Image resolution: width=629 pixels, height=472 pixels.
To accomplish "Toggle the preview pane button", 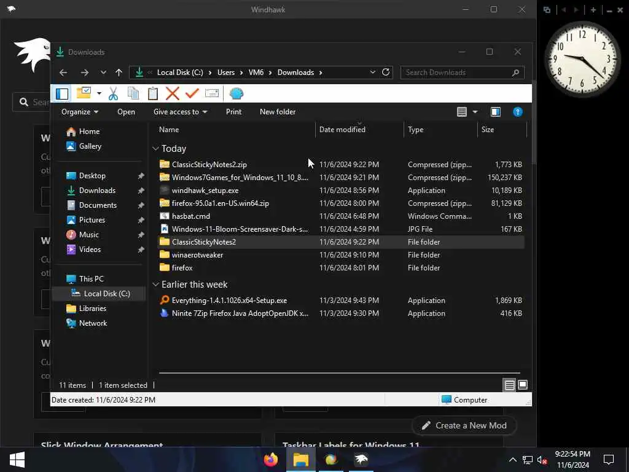I will tap(496, 112).
